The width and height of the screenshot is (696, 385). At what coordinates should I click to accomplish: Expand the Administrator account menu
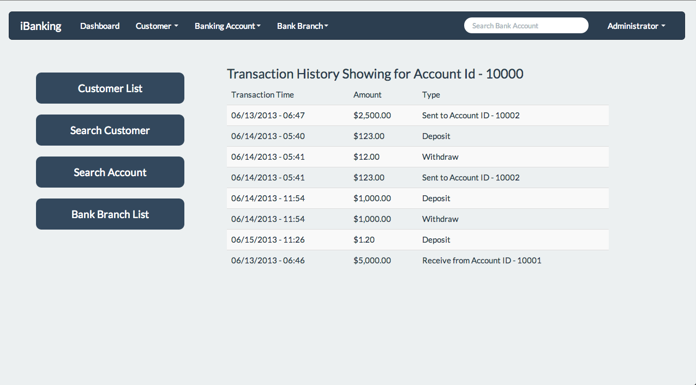pyautogui.click(x=636, y=26)
